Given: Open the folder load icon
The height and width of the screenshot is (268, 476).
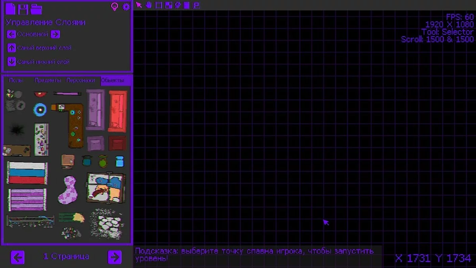Looking at the screenshot, I should 36,9.
